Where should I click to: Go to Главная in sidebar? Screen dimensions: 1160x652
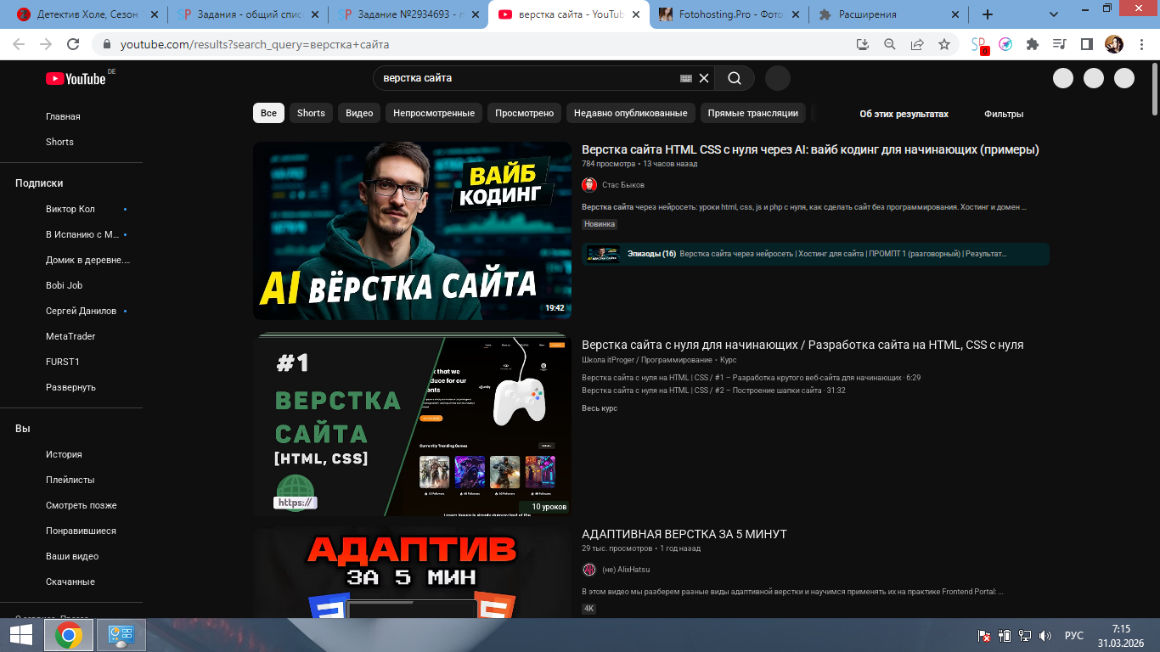point(63,116)
